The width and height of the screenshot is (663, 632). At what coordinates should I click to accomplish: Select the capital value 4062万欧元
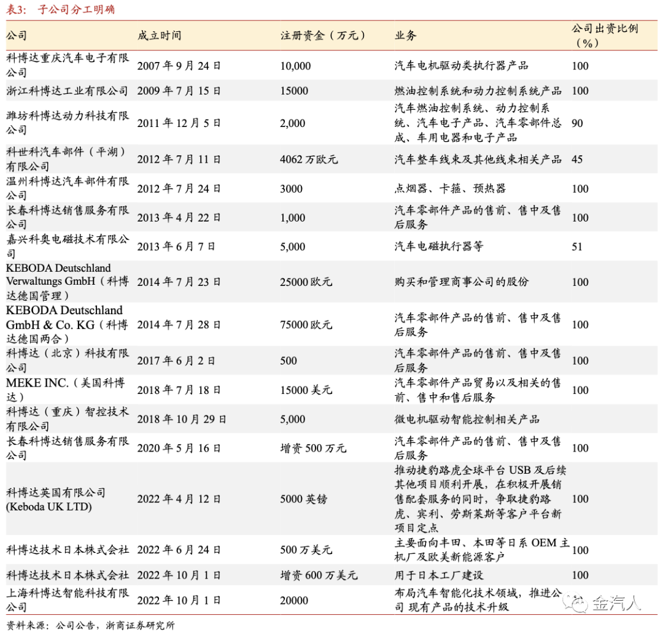click(x=309, y=160)
